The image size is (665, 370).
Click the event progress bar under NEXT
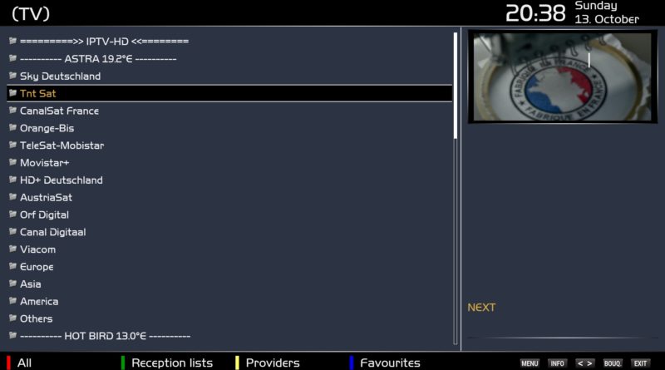(x=563, y=338)
